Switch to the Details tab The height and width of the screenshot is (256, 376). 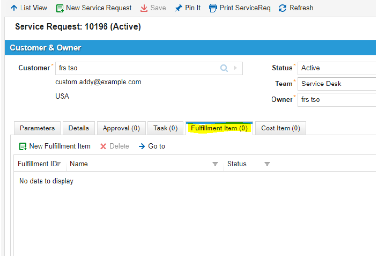click(79, 128)
